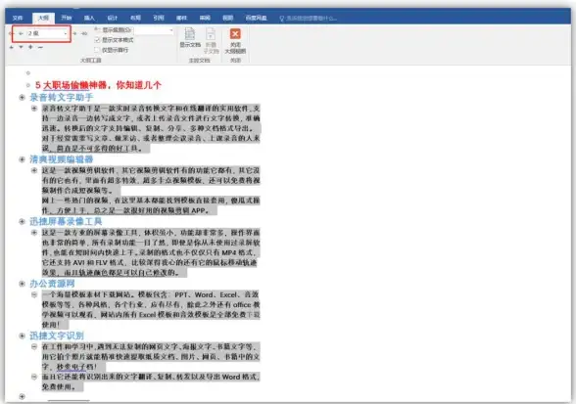Open the Insert ribbon tab
Viewport: 576px width, 404px height.
coord(89,18)
